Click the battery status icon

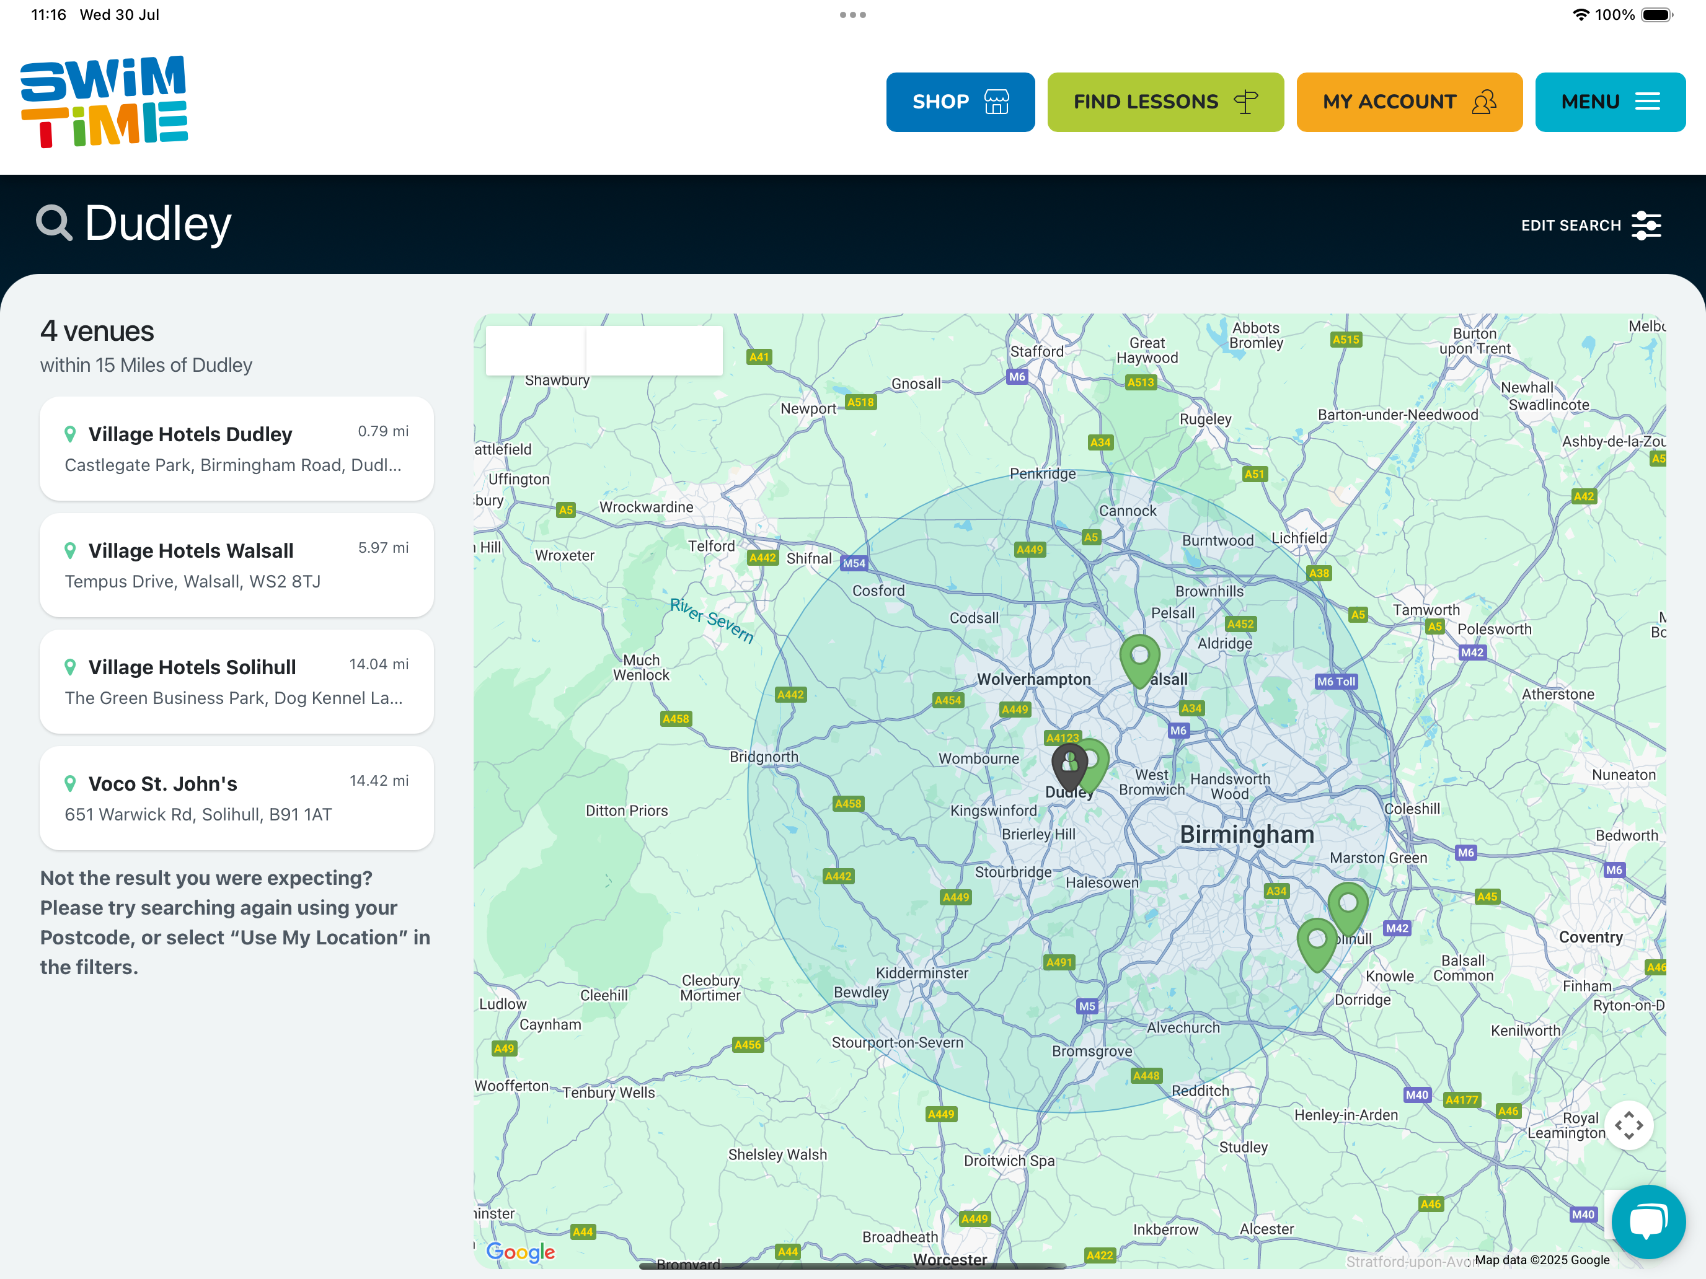[x=1656, y=15]
